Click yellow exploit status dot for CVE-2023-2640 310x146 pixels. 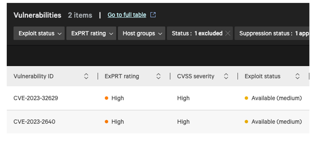tap(246, 122)
